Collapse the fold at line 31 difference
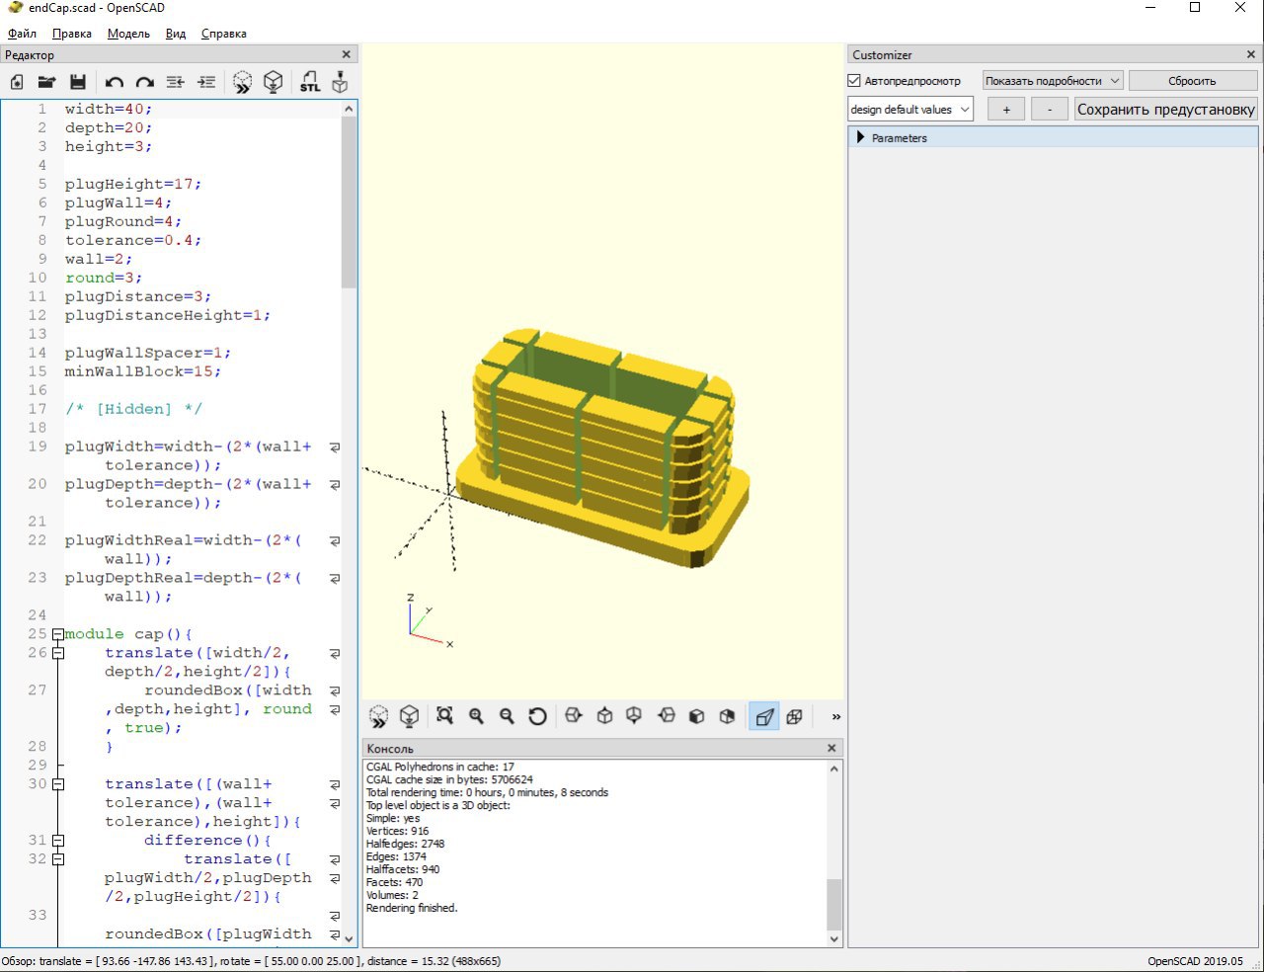The width and height of the screenshot is (1264, 972). tap(58, 841)
